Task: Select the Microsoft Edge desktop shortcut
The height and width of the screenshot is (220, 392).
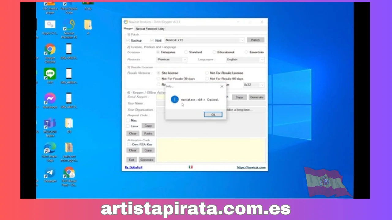Action: (x=50, y=152)
